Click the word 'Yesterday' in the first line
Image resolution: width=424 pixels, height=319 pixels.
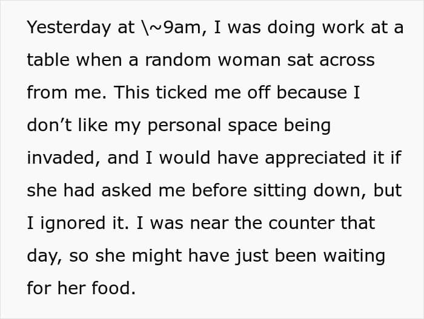[69, 28]
